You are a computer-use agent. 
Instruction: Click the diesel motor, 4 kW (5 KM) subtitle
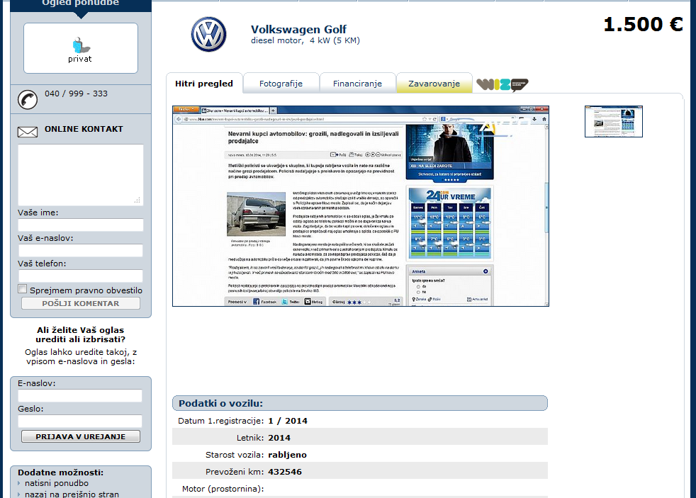(305, 40)
